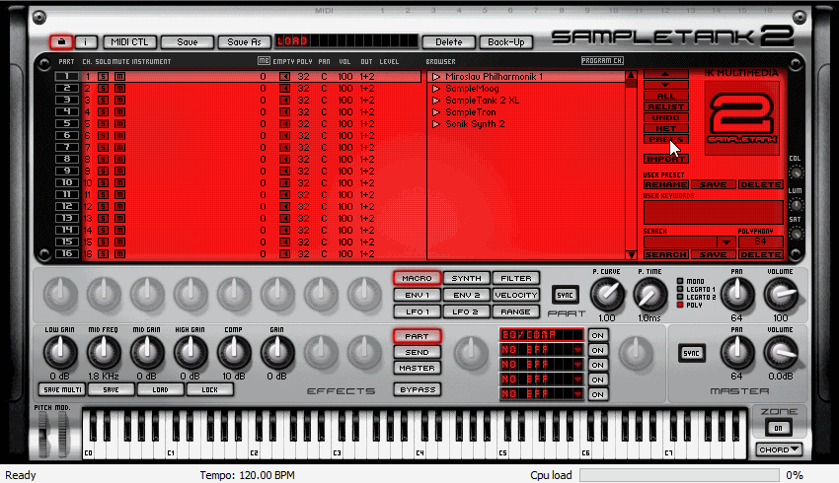The width and height of the screenshot is (839, 483).
Task: Click the PROGRAM CH. button
Action: (602, 61)
